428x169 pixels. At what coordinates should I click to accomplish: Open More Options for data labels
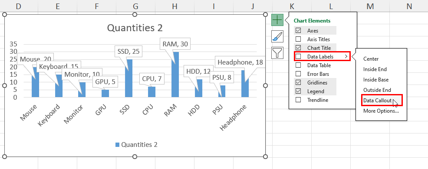[381, 111]
